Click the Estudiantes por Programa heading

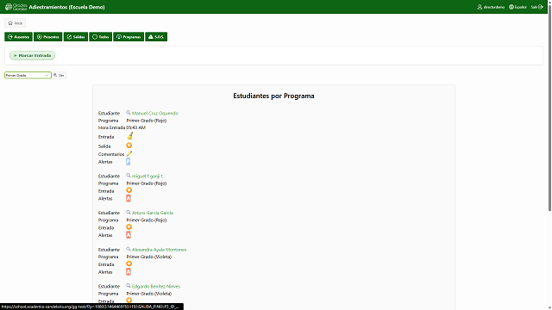(273, 96)
